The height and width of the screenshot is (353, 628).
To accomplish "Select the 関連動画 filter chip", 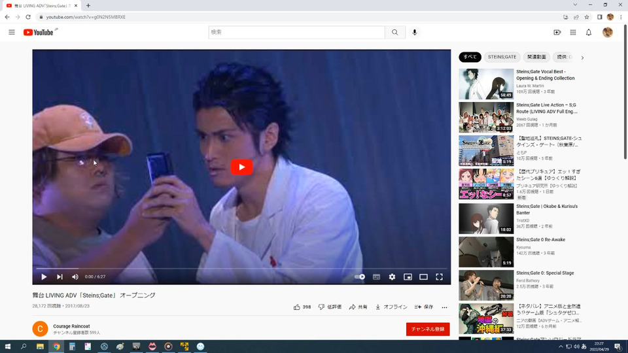I will [x=536, y=57].
